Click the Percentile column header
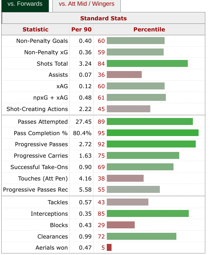 coord(149,29)
